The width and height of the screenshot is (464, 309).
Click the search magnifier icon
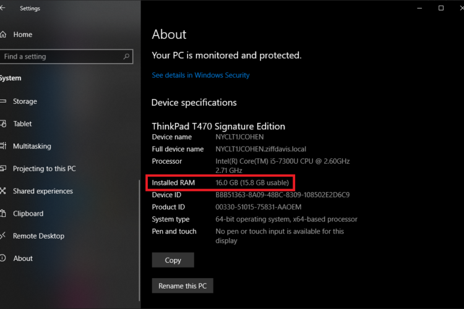pyautogui.click(x=126, y=56)
